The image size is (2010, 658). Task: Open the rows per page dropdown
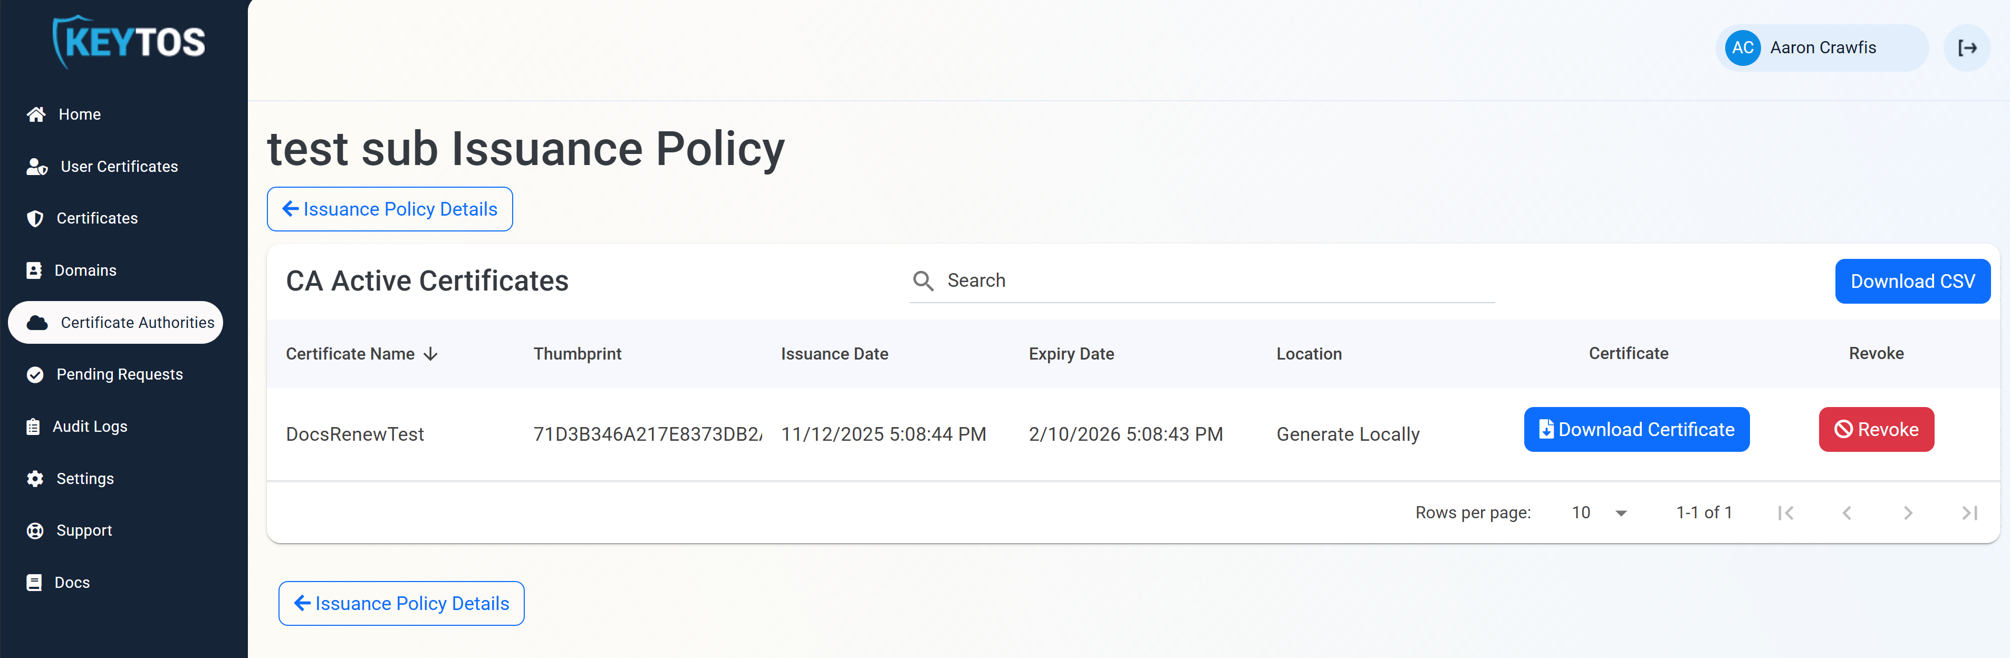coord(1599,513)
